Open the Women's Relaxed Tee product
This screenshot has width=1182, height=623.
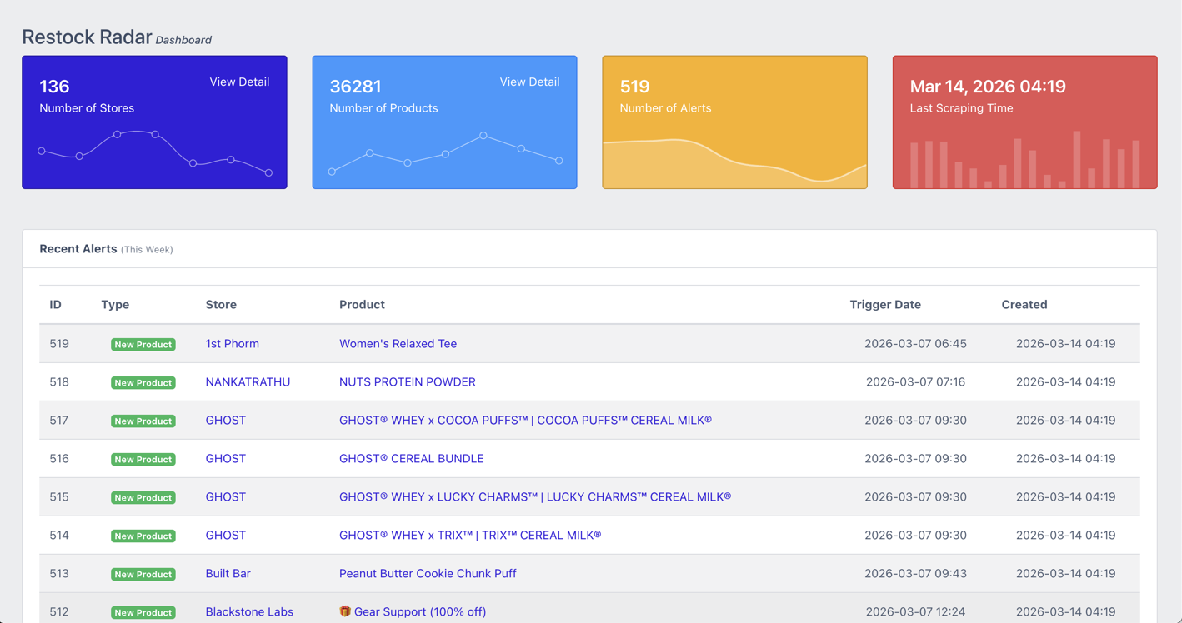pos(398,343)
